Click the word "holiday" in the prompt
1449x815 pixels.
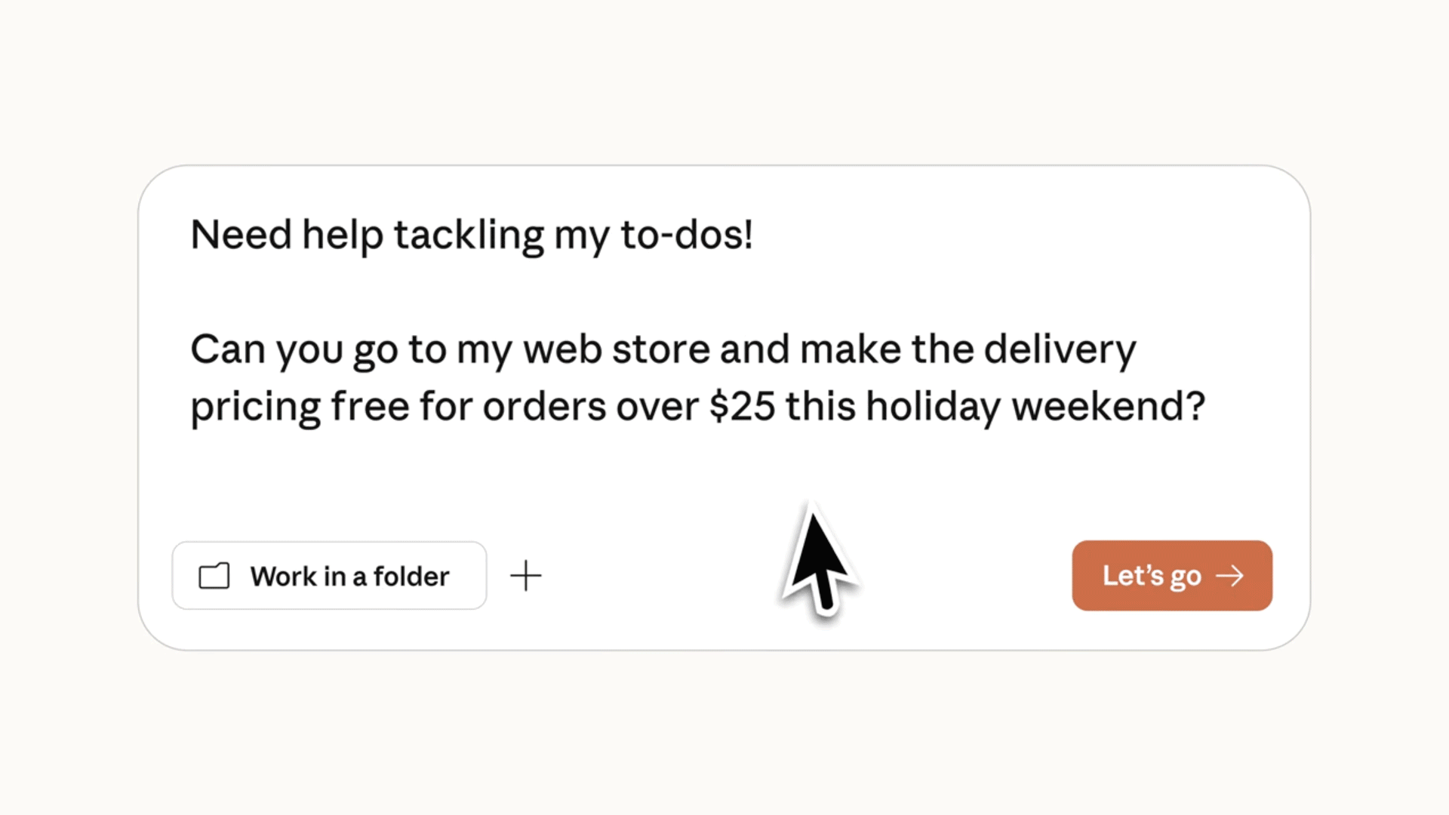tap(933, 407)
